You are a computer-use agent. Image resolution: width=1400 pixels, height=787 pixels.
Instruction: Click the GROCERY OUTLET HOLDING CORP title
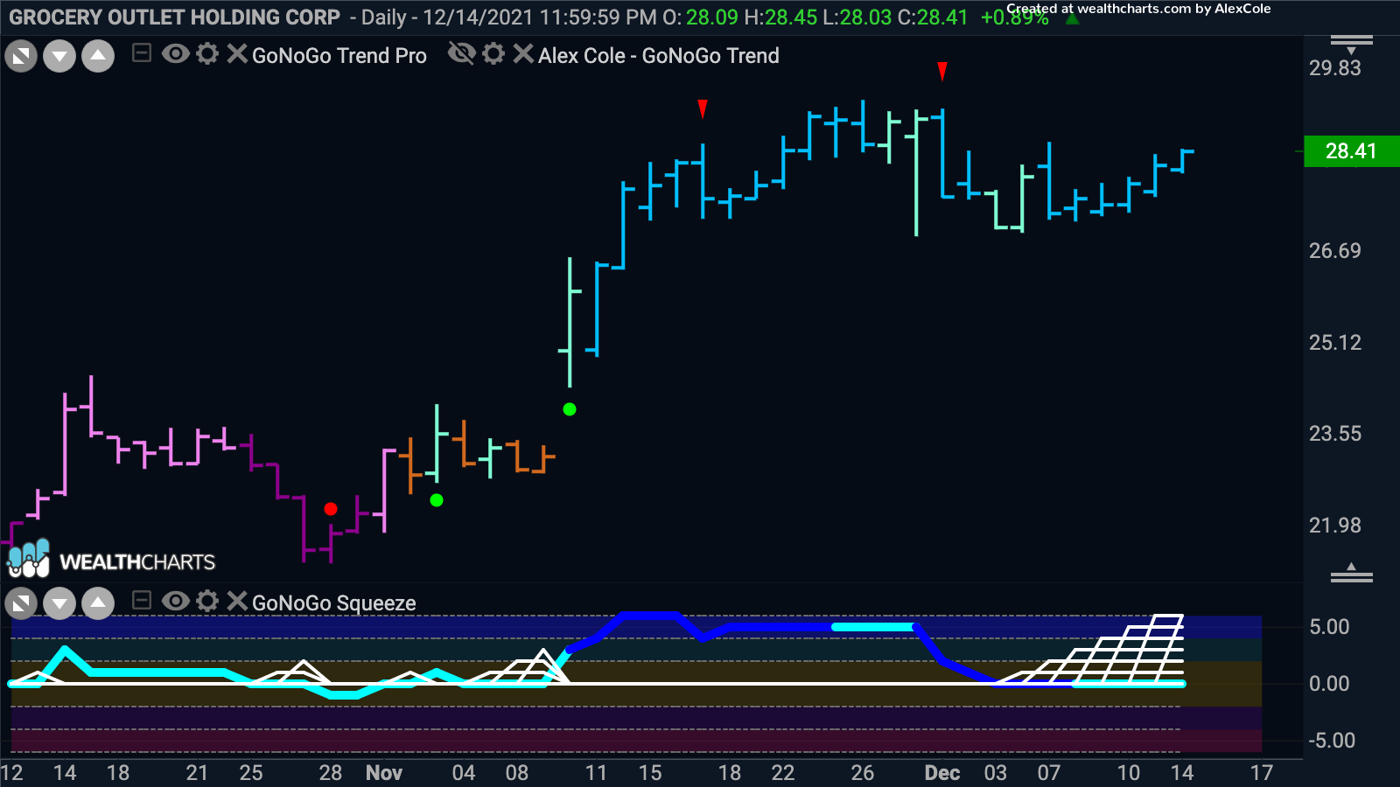(174, 17)
